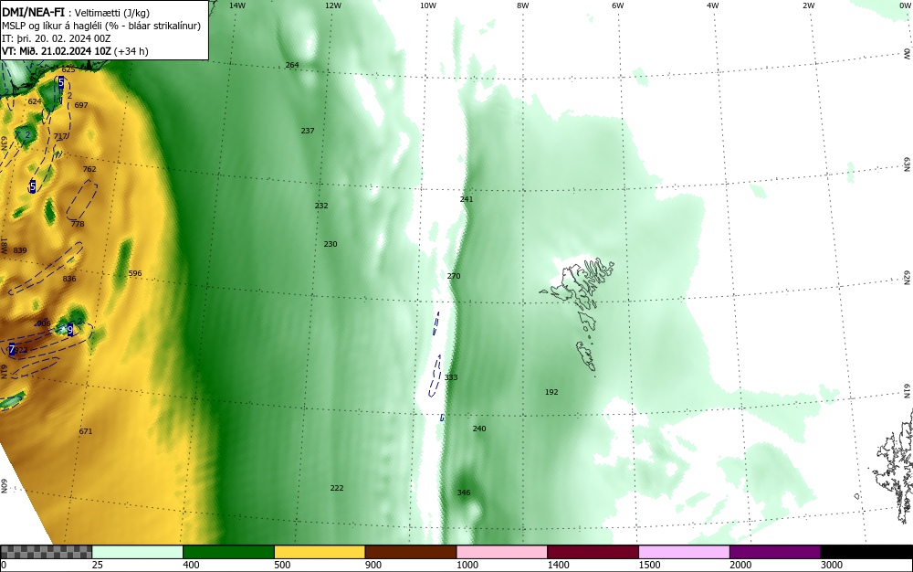Image resolution: width=913 pixels, height=572 pixels.
Task: Click the map value '241'
Action: pos(467,199)
